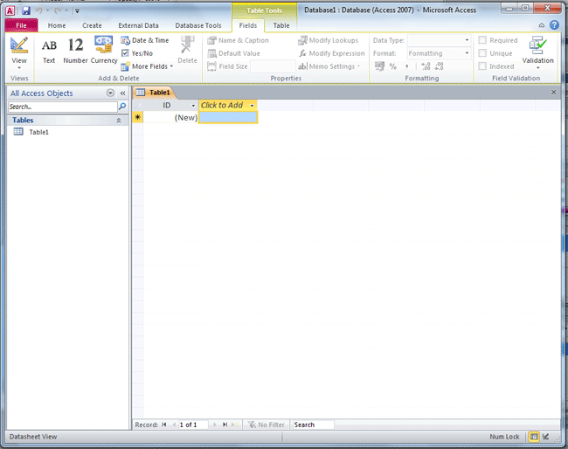Click the increase decimals icon
This screenshot has width=568, height=449.
(426, 66)
